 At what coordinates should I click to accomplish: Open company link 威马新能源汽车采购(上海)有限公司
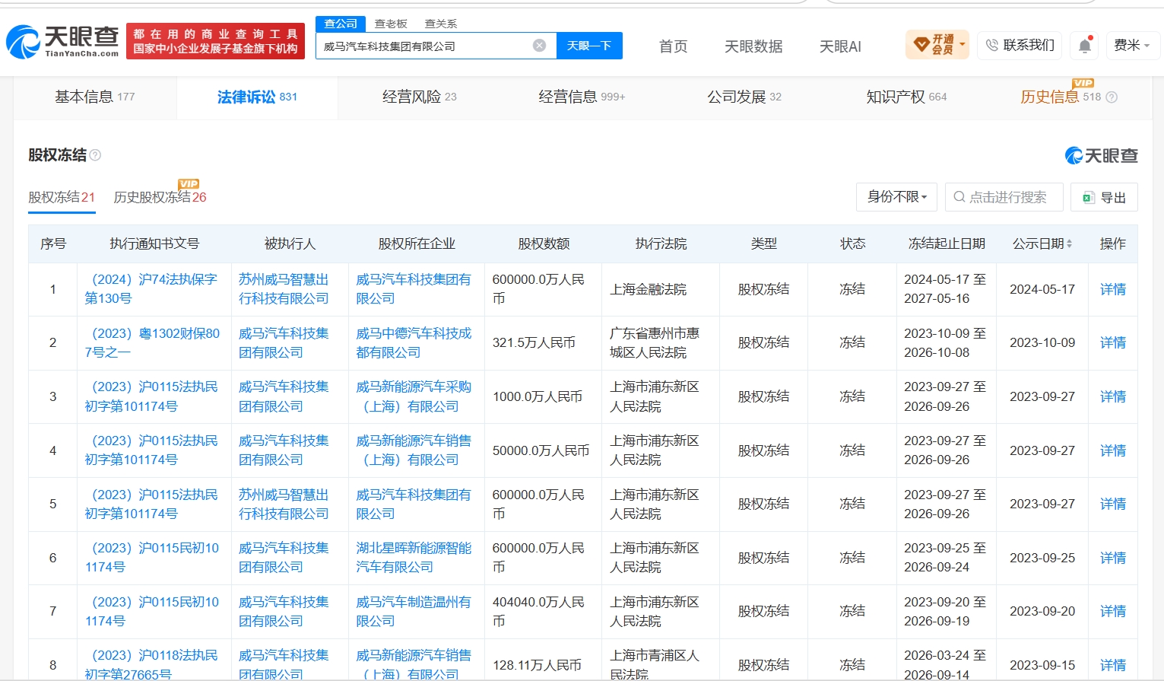[x=414, y=396]
